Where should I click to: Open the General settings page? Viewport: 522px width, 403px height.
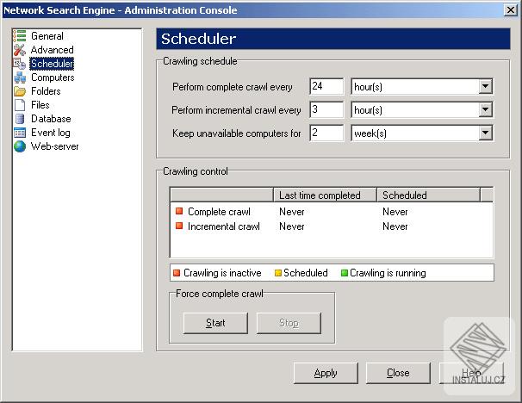click(47, 36)
